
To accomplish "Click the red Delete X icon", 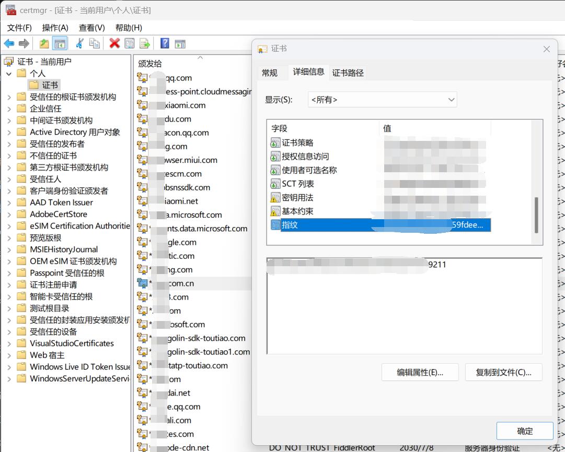I will click(x=114, y=43).
